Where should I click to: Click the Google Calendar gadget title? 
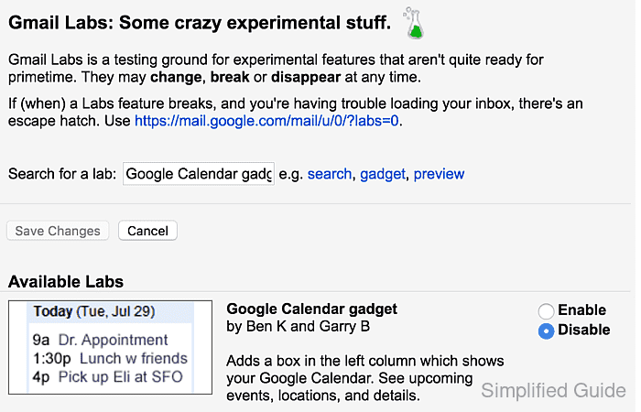coord(312,309)
